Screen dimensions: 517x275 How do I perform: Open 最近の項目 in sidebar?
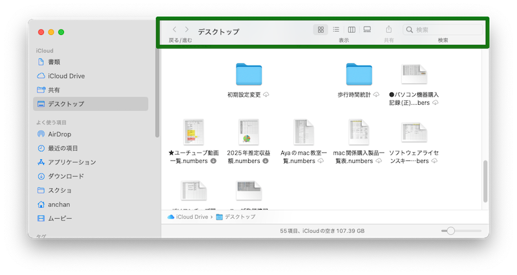coord(90,148)
